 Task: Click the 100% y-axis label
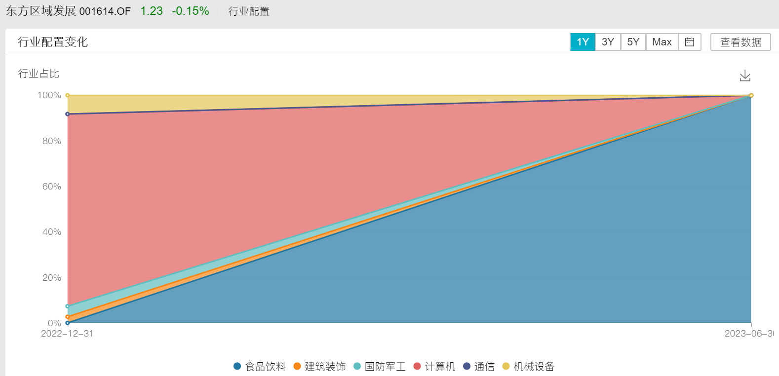[x=49, y=95]
